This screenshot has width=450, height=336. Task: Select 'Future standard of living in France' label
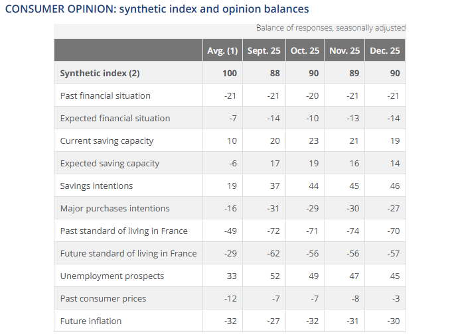coord(128,253)
